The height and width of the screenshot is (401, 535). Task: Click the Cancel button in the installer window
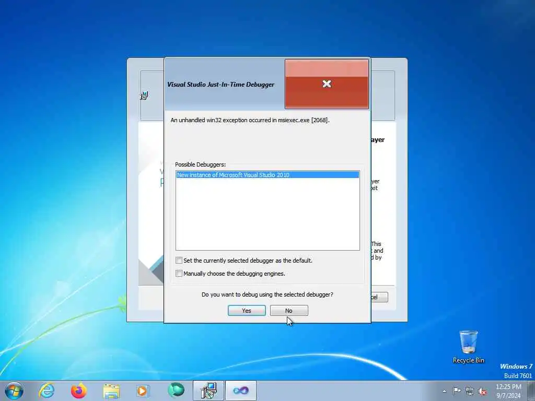[x=379, y=297]
